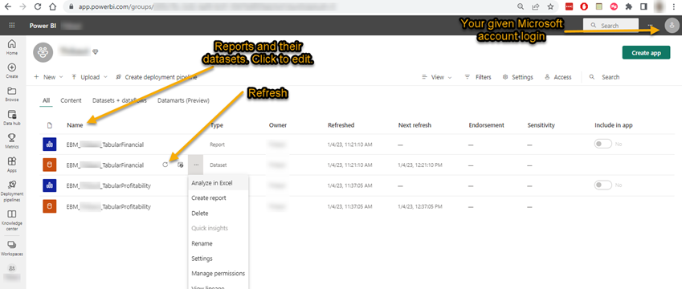Choose Delete from the context menu
The image size is (682, 289).
(x=218, y=214)
